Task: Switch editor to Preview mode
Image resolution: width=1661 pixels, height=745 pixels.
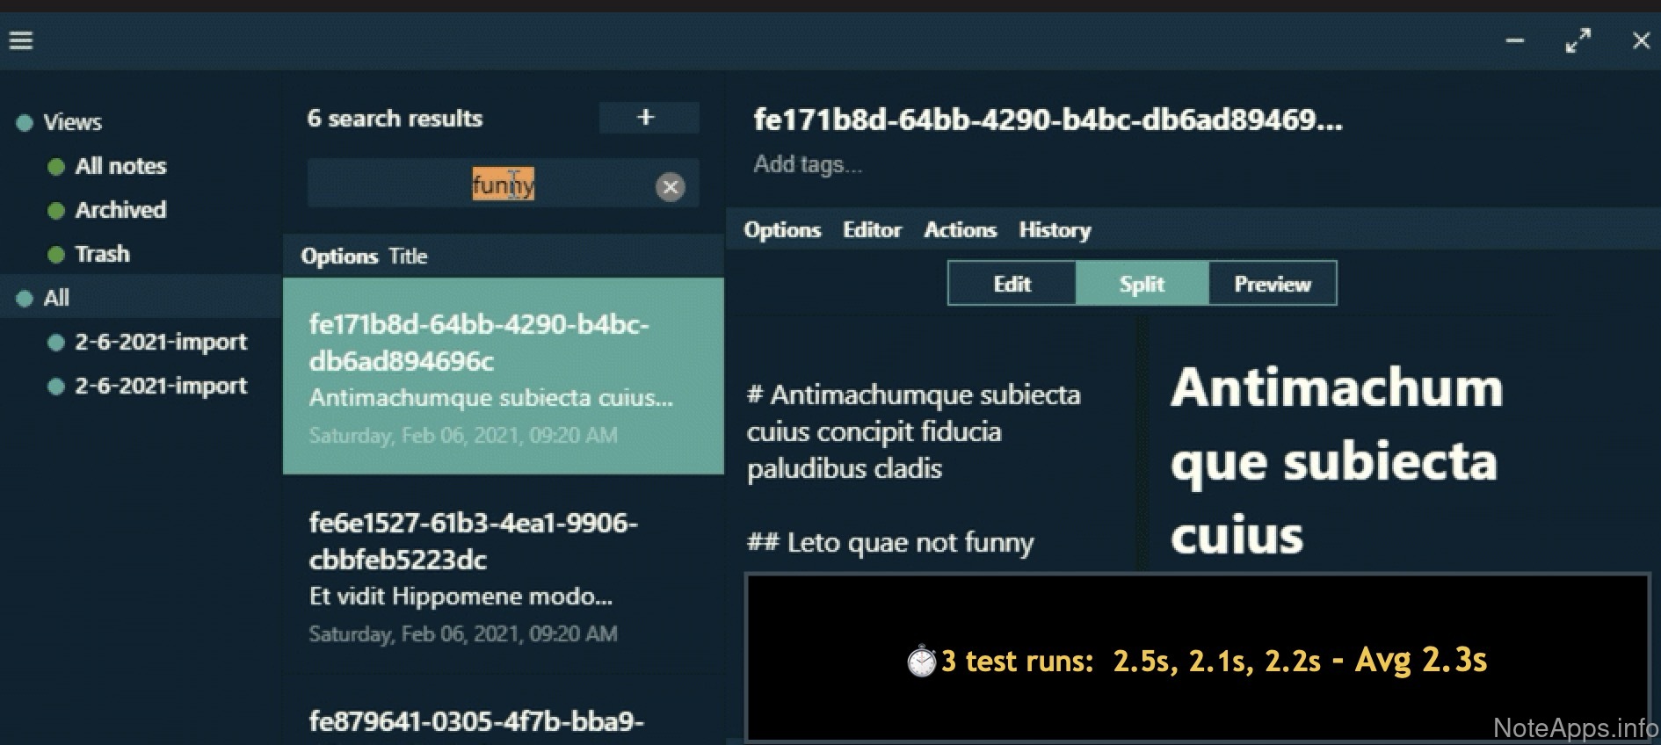Action: click(1272, 284)
